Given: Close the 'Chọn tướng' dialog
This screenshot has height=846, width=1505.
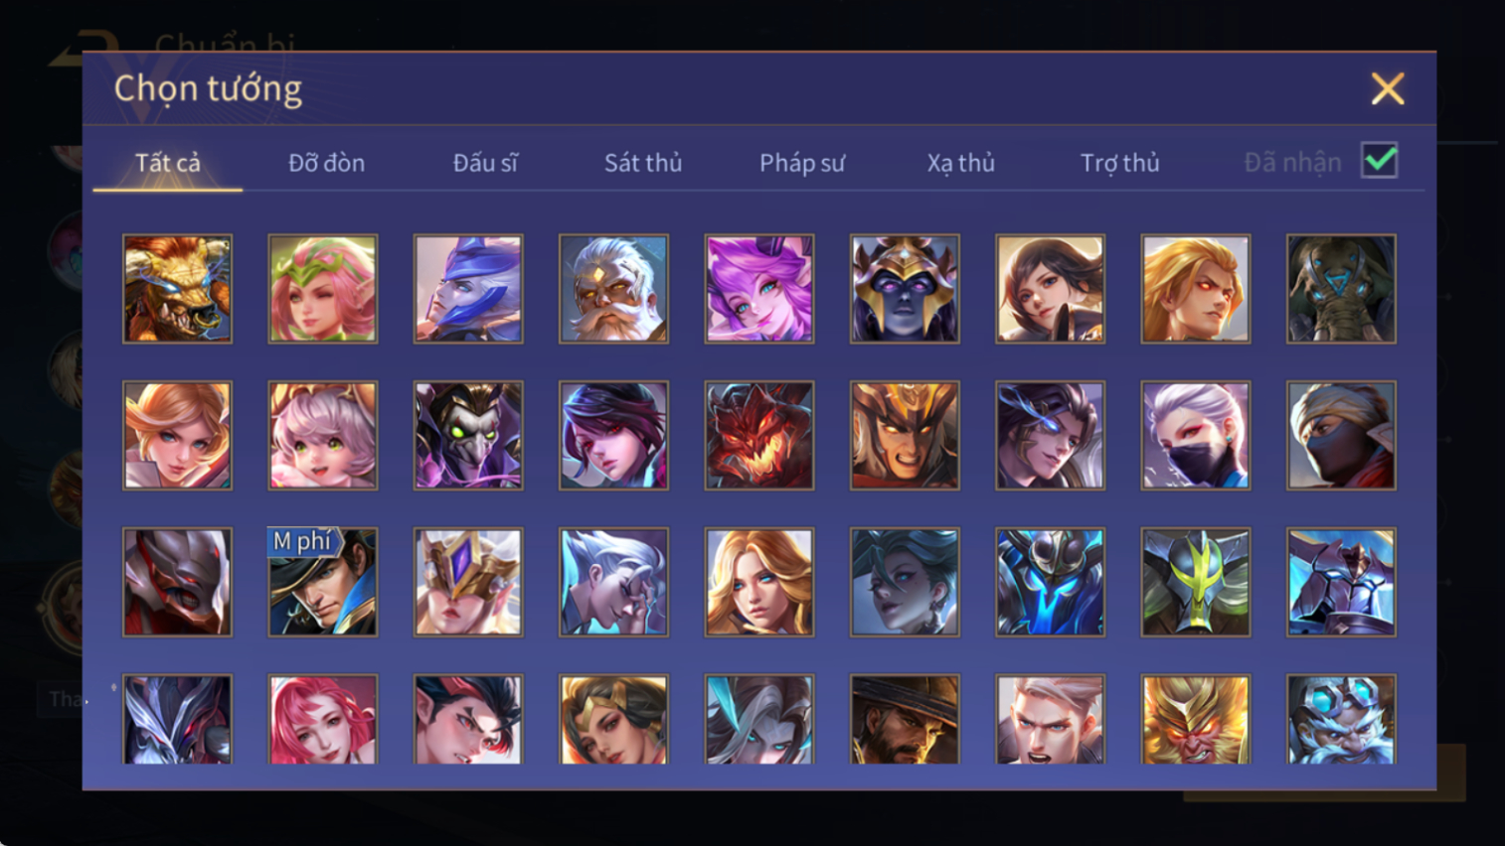Looking at the screenshot, I should 1388,88.
